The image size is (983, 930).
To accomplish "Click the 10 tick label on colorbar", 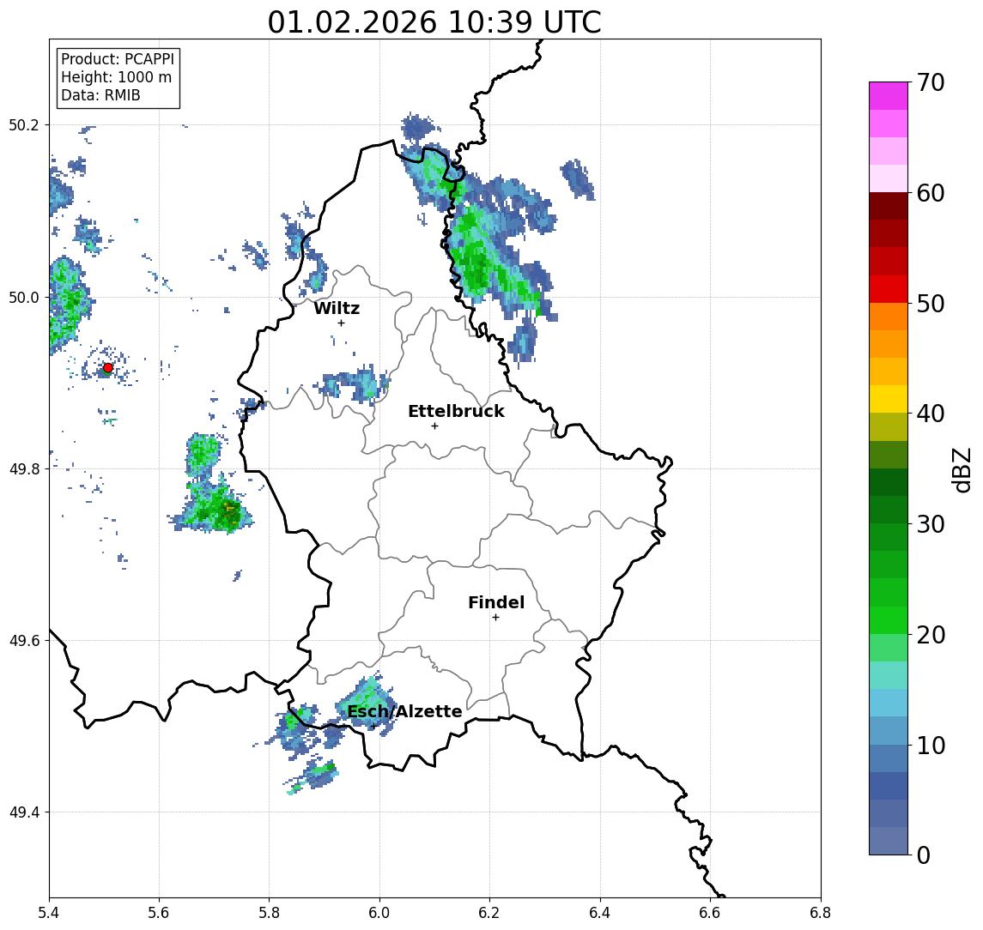I will point(931,745).
